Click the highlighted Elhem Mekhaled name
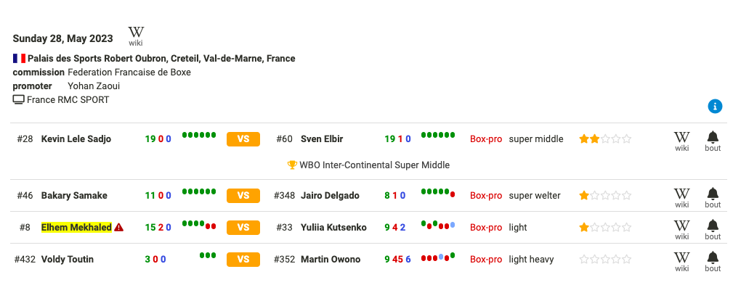Image resolution: width=733 pixels, height=306 pixels. pos(76,227)
